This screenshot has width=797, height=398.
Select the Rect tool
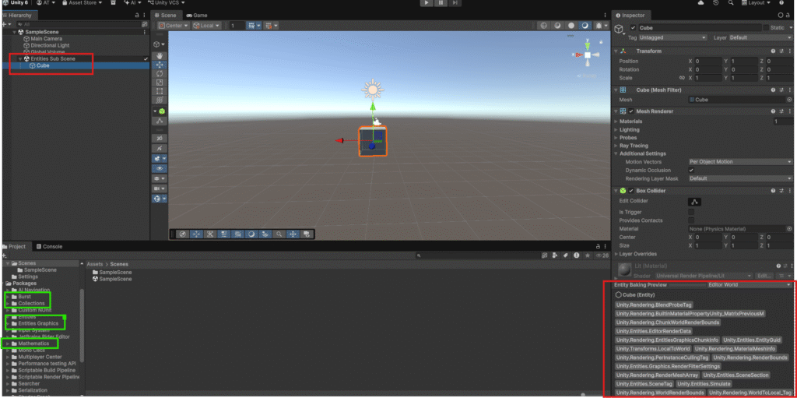tap(160, 91)
